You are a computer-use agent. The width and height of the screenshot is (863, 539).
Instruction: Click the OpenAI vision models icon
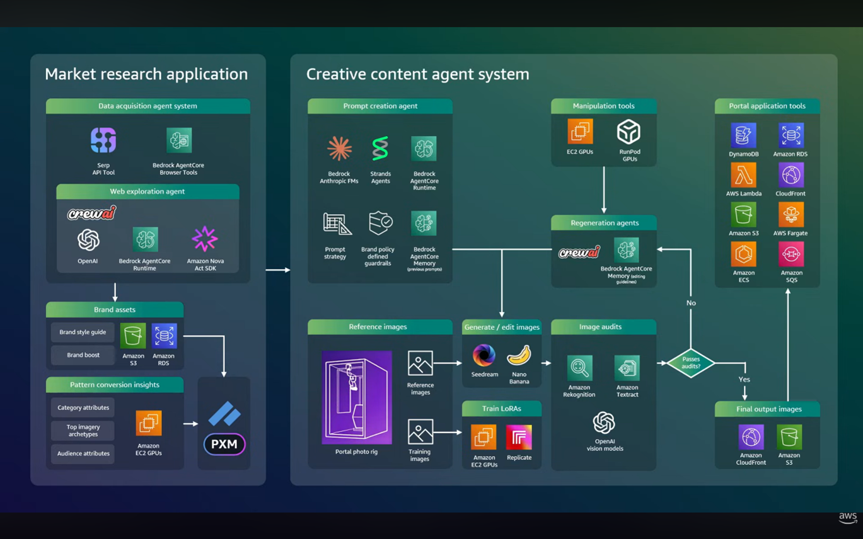(604, 423)
